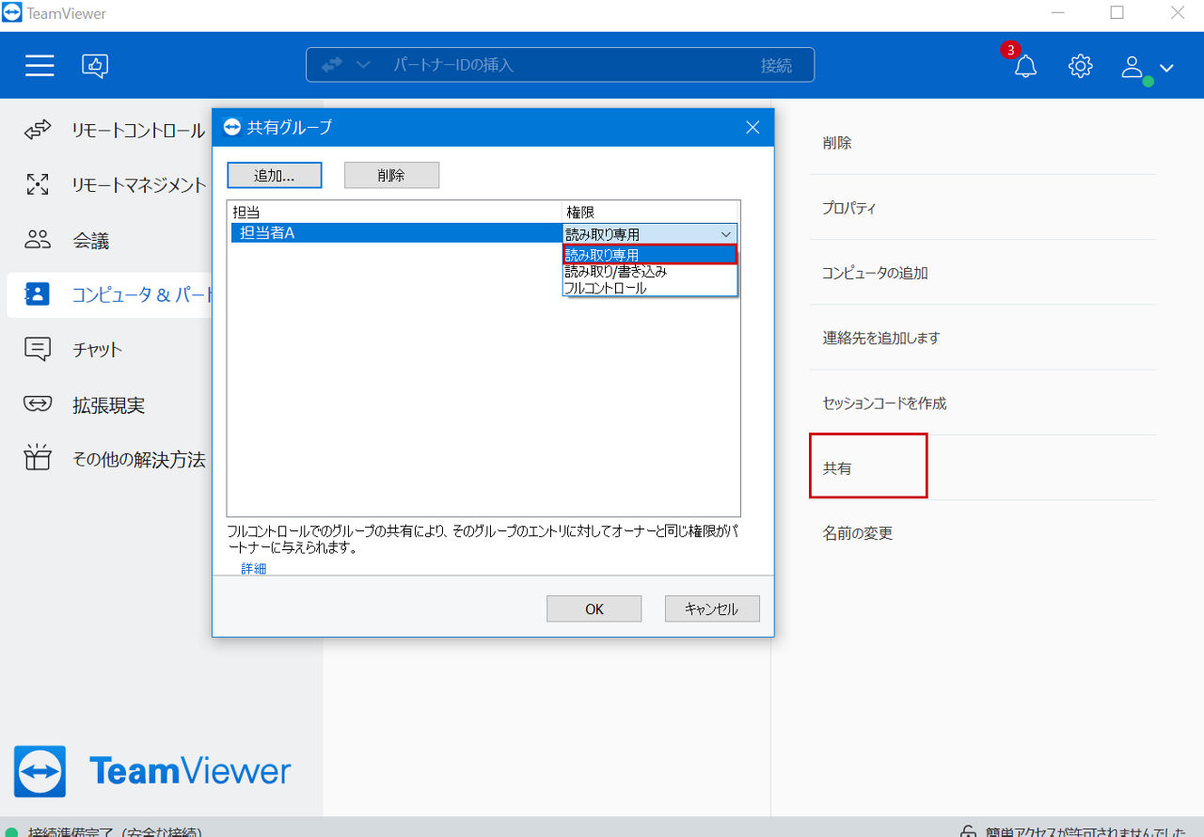Viewport: 1204px width, 837px height.
Task: Confirm with the OK button
Action: (x=594, y=608)
